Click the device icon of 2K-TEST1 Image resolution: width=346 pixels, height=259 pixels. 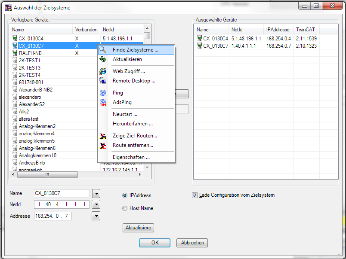(x=15, y=60)
